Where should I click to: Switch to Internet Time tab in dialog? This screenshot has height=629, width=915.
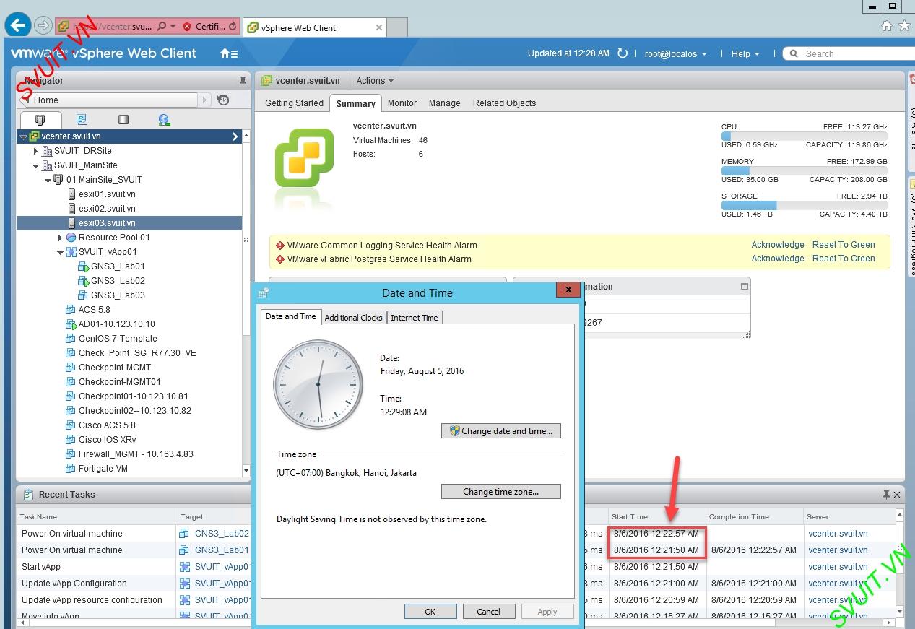coord(415,318)
